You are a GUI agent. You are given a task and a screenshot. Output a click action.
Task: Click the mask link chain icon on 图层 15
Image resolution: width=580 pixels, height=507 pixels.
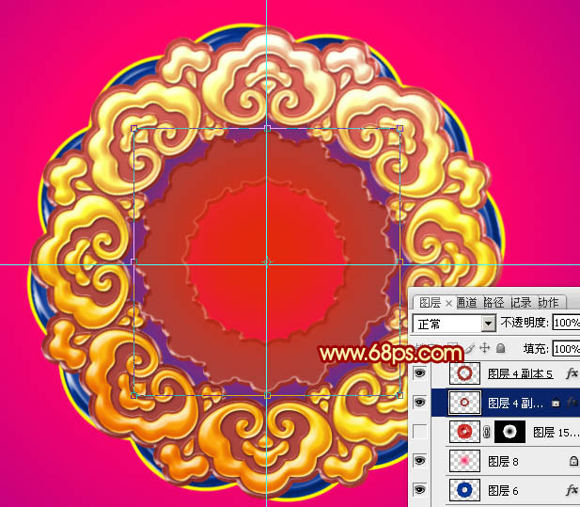487,432
